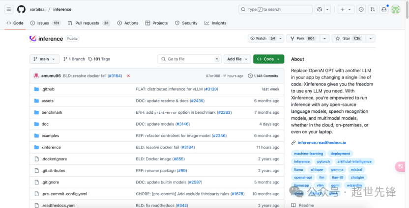Open the examples folder

[x=50, y=135]
